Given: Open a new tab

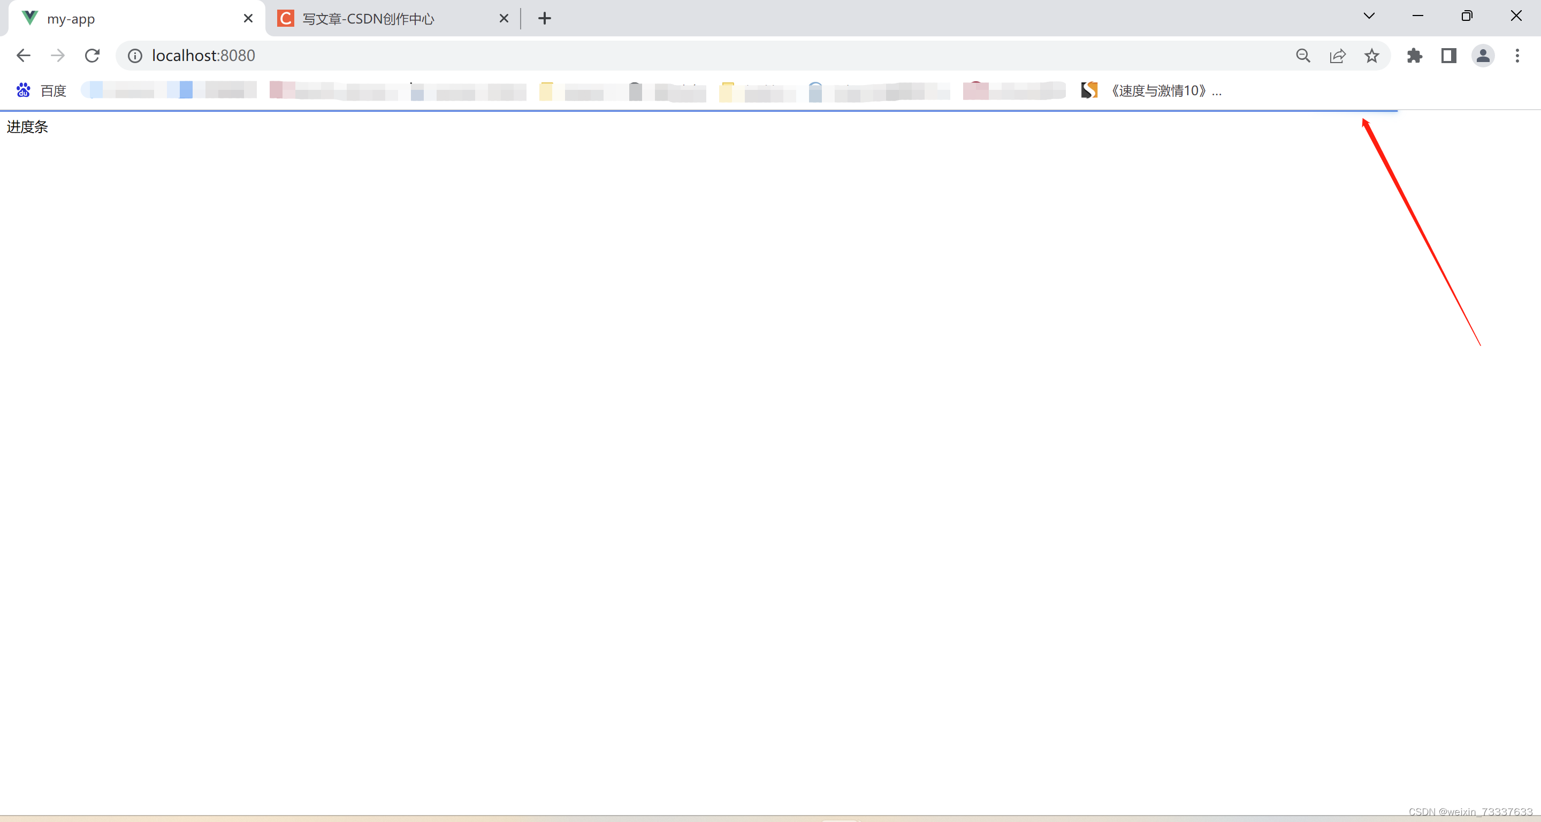Looking at the screenshot, I should pos(544,19).
